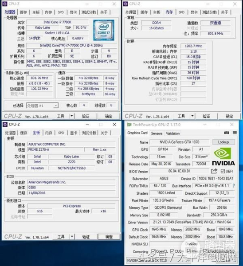Toggle the CUDA computing checkbox

coord(172,251)
